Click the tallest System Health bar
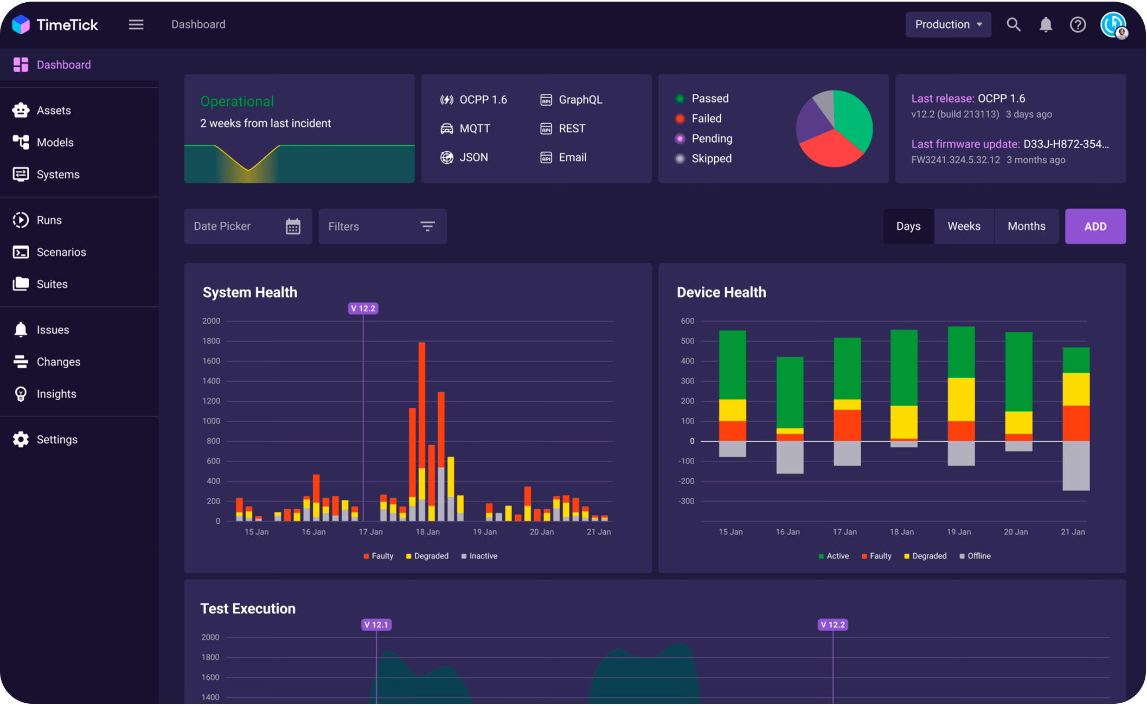Screen dimensions: 1147x706 (422, 432)
